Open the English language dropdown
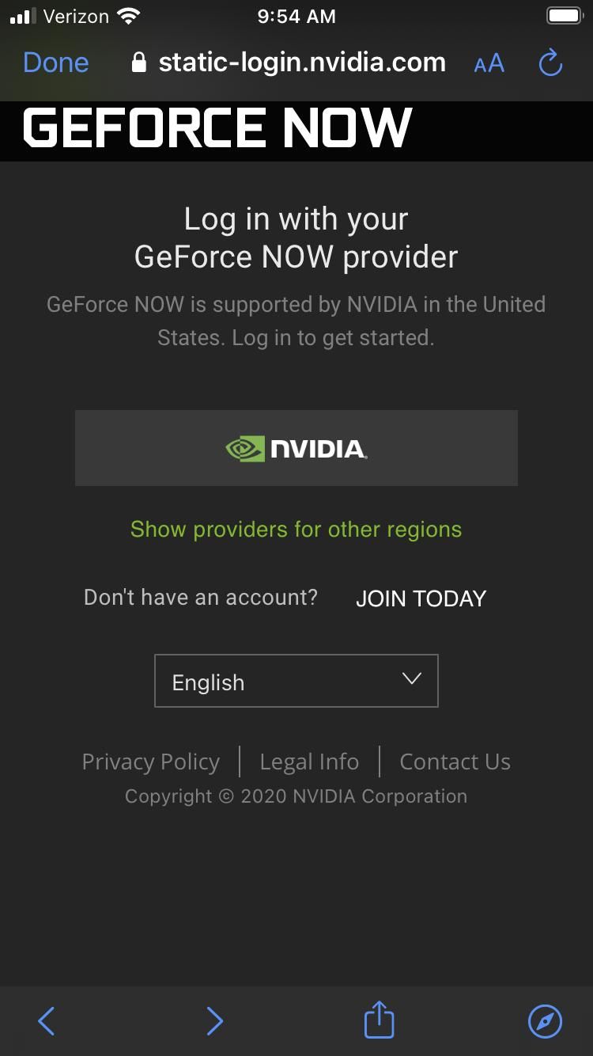 (296, 681)
